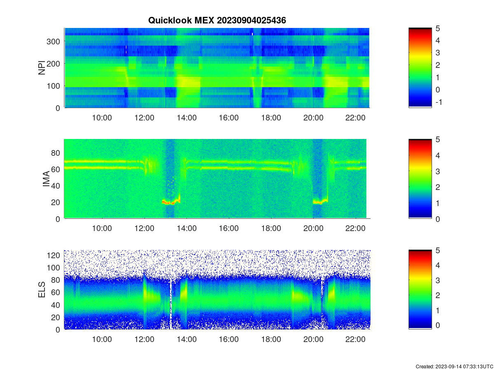Click the title Quicklook MEX 20230904025436

217,20
